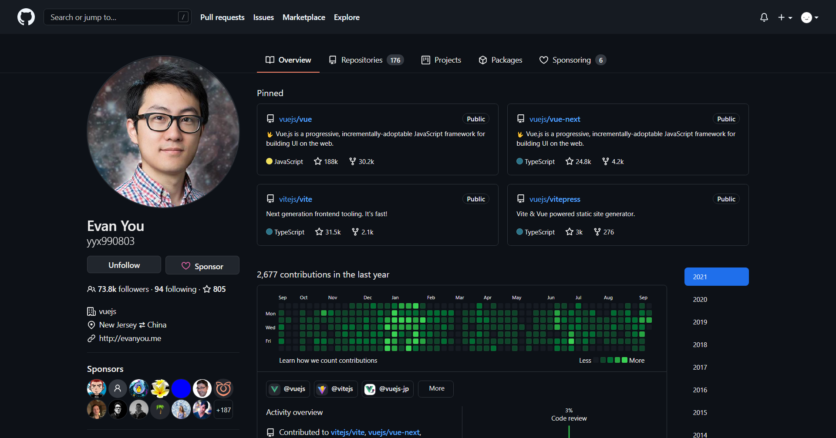
Task: Click the star count 31.5k on vite
Action: click(x=328, y=232)
